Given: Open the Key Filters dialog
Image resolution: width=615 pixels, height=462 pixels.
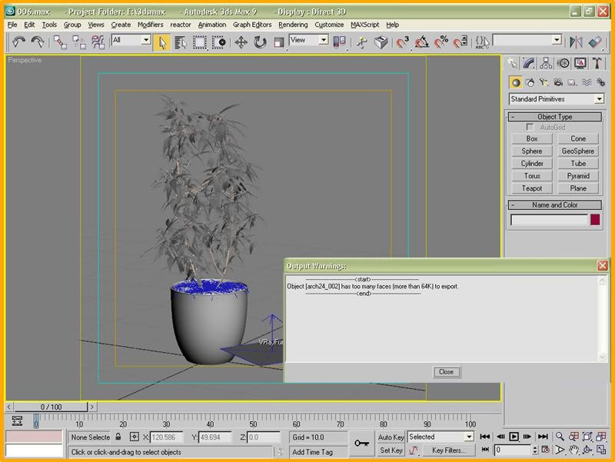Looking at the screenshot, I should coord(449,450).
